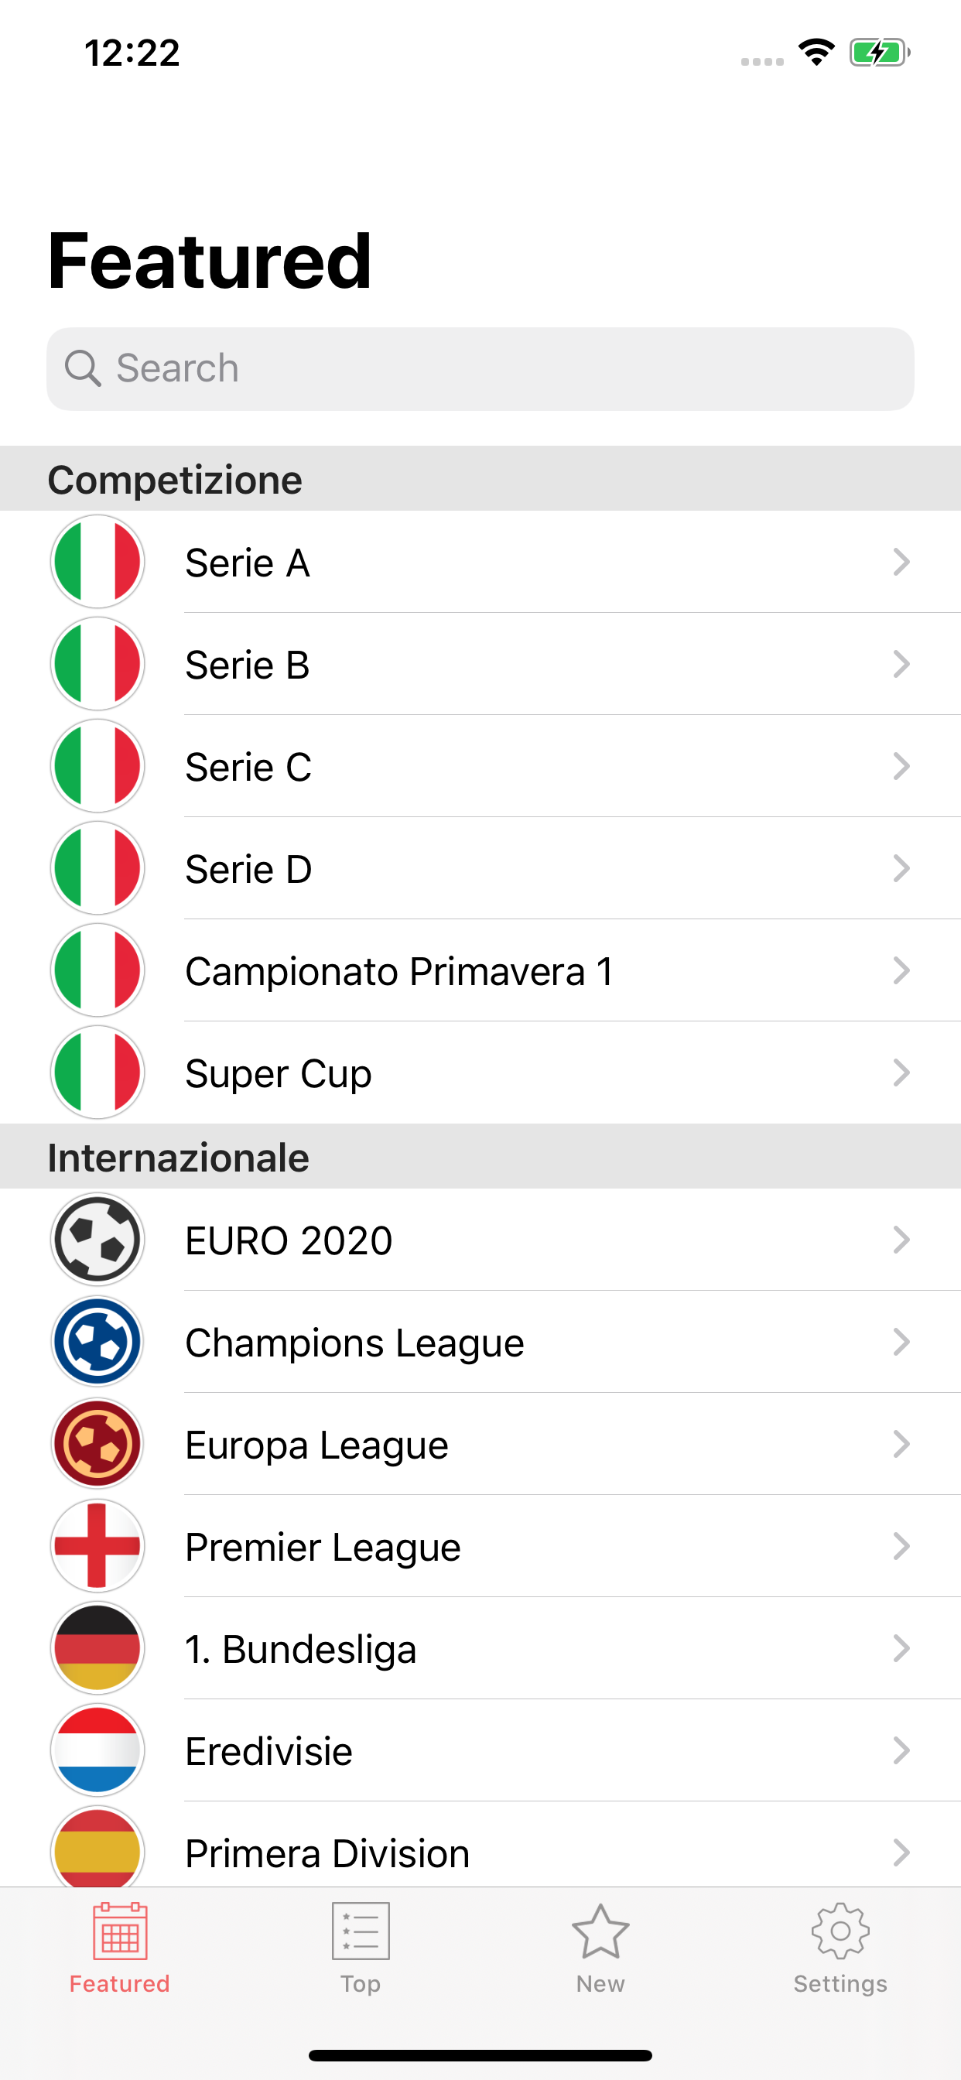This screenshot has width=961, height=2080.
Task: Tap the Italian flag beside Super Cup
Action: point(97,1072)
